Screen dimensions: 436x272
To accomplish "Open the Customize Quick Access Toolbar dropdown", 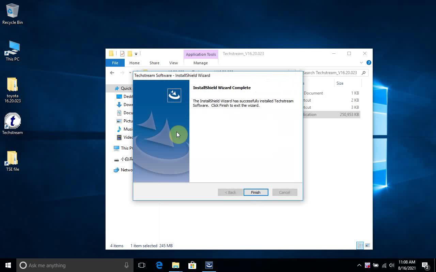I will point(136,54).
